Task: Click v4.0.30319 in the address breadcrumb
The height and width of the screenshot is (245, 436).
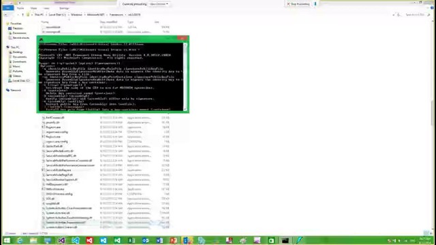Action: pos(134,15)
